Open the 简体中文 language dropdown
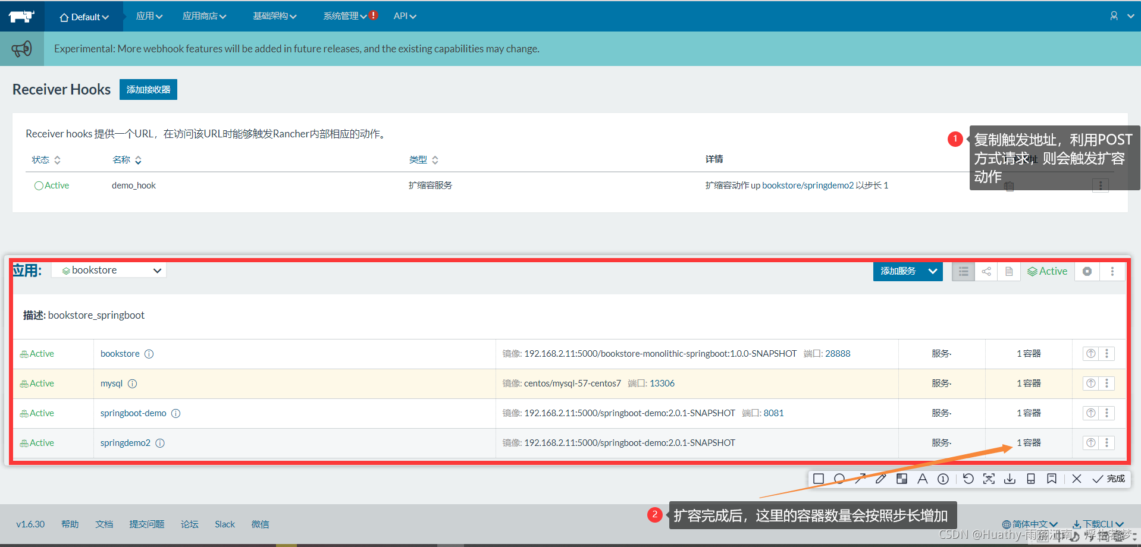This screenshot has width=1141, height=547. tap(1030, 524)
